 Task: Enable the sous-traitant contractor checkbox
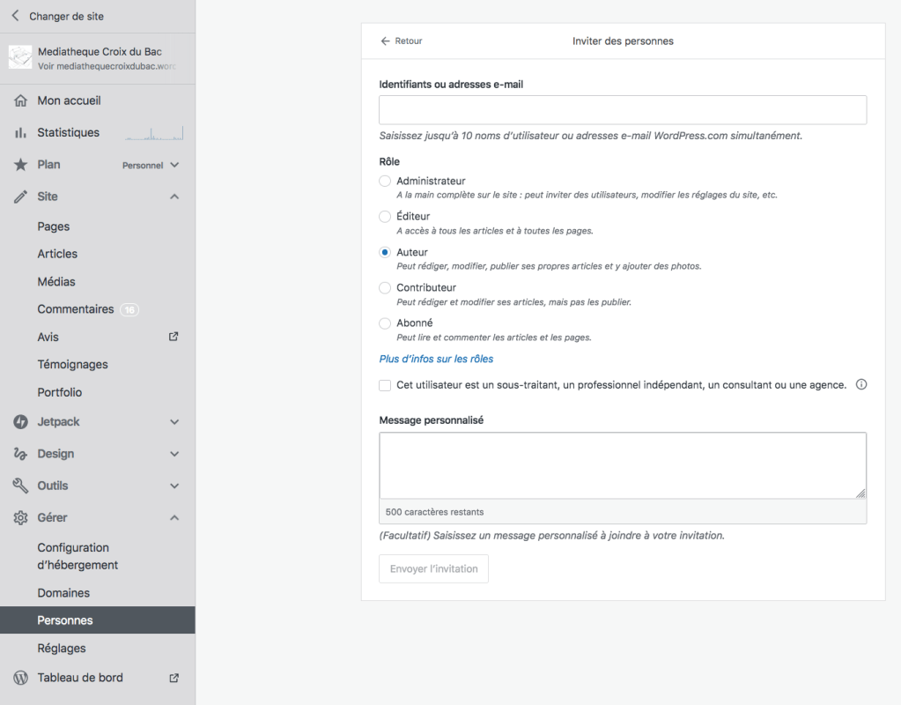(385, 385)
